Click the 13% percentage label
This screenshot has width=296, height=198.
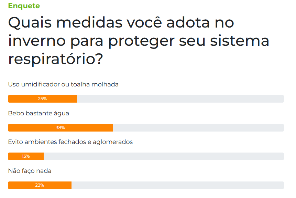[26, 156]
